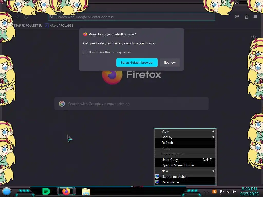Open the green notes app in taskbar
This screenshot has height=197, width=263.
(46, 191)
